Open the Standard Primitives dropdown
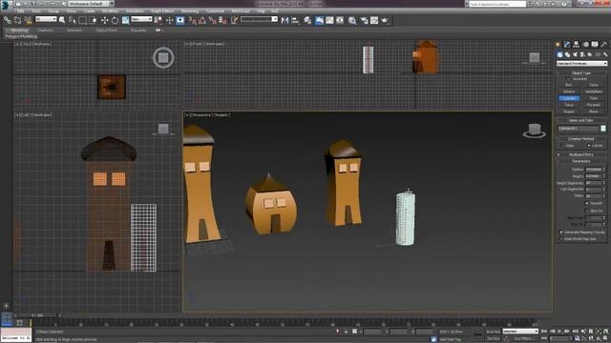Image resolution: width=611 pixels, height=343 pixels. coord(581,64)
